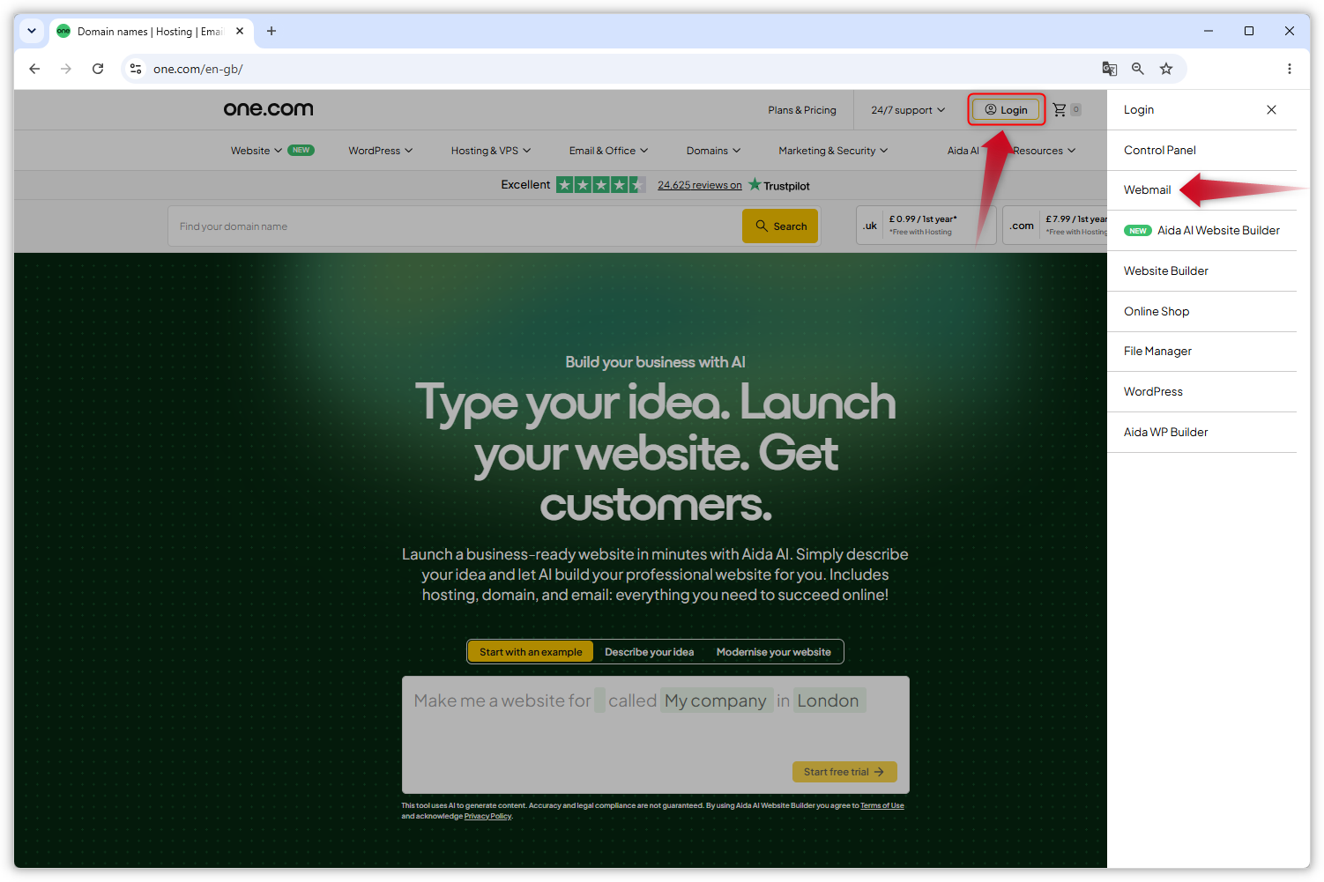This screenshot has width=1324, height=882.
Task: Expand the Resources menu
Action: 1045,151
